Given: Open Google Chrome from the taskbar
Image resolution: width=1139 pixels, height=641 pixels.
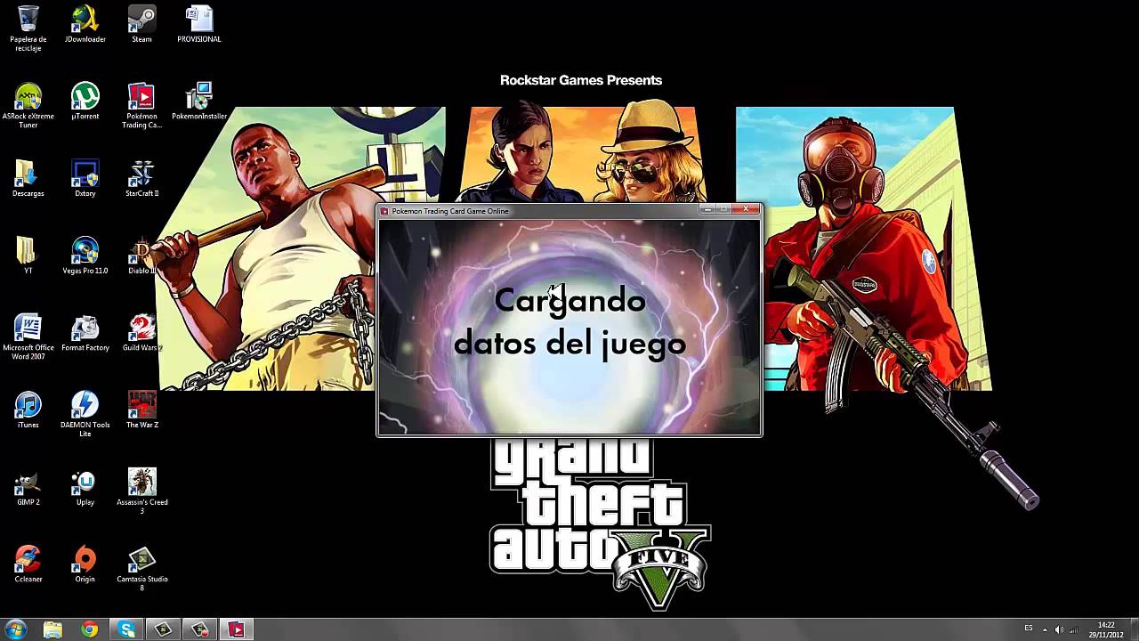Looking at the screenshot, I should pyautogui.click(x=89, y=629).
